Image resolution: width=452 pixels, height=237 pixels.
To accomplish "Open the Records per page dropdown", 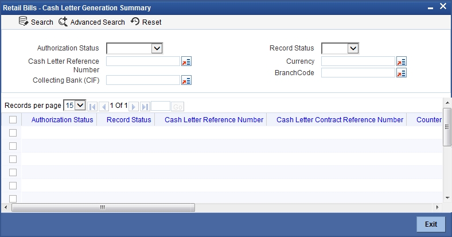I will click(75, 106).
